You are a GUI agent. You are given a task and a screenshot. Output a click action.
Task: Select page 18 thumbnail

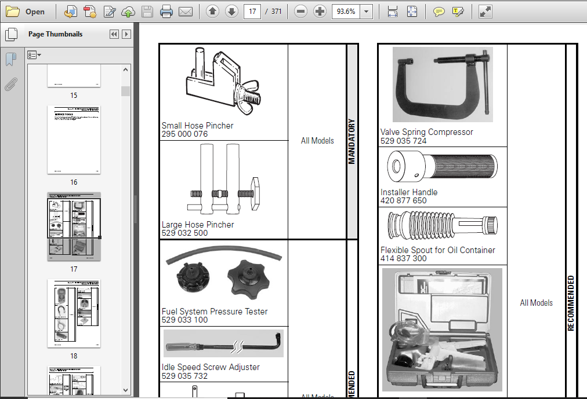[74, 313]
